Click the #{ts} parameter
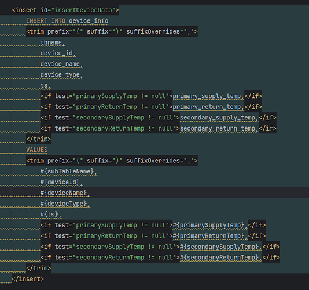 click(51, 215)
